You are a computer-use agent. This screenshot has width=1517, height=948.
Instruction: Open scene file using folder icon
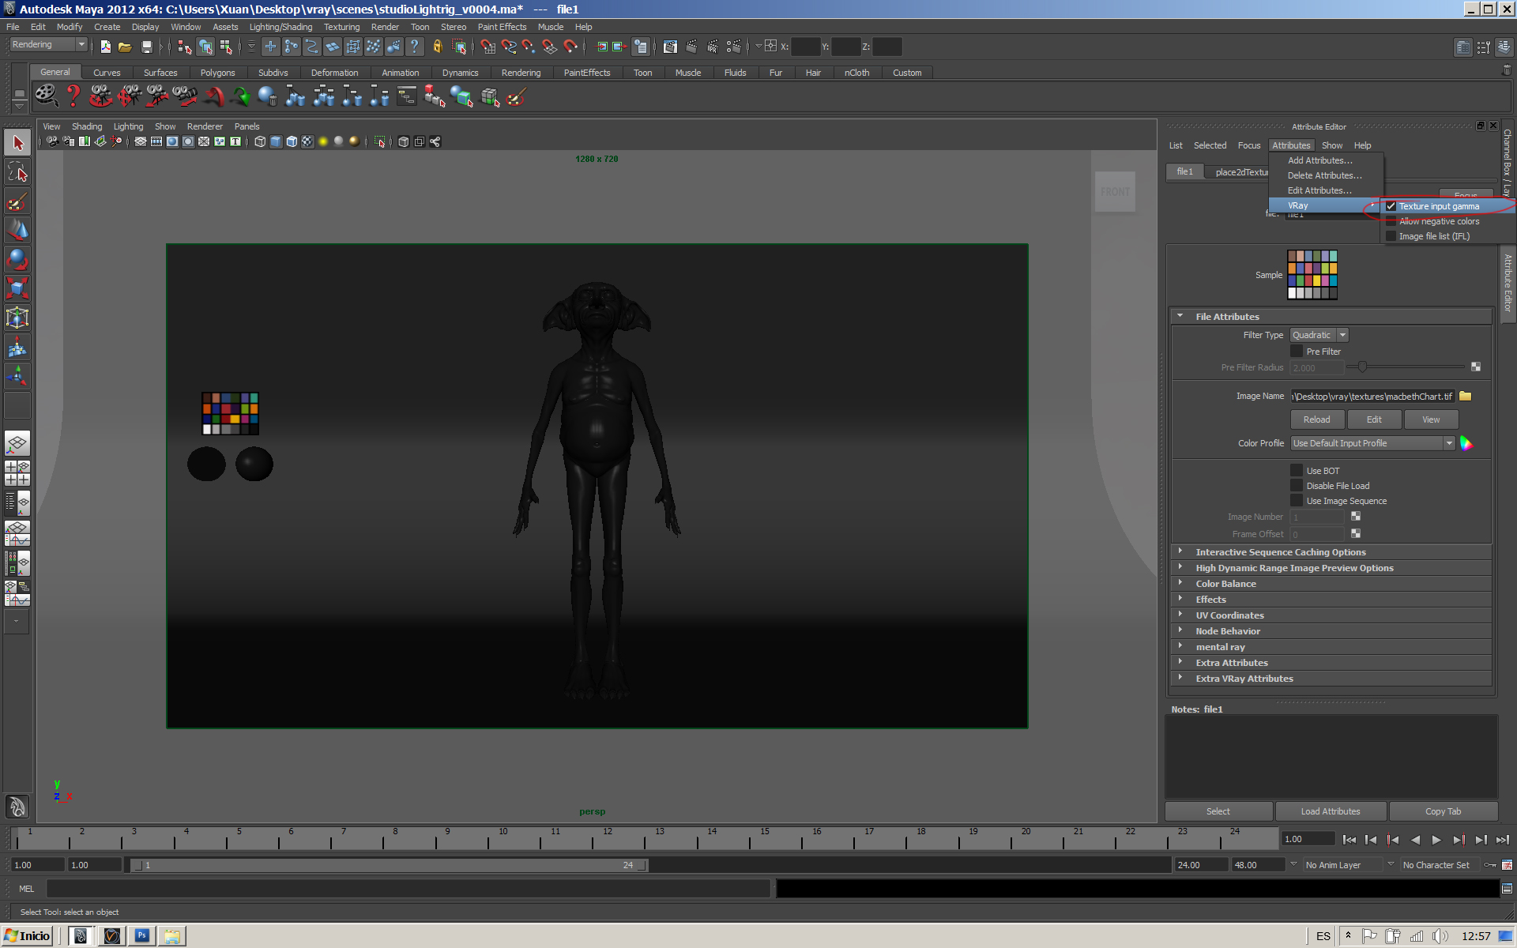click(125, 47)
